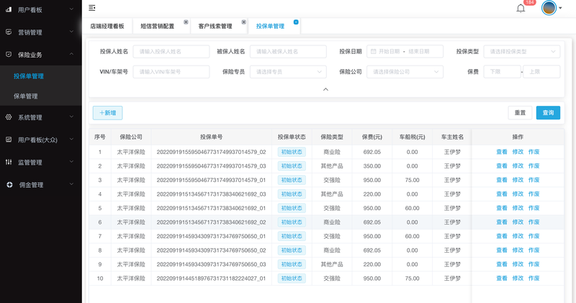Viewport: 576px width, 303px height.
Task: Expand the 监管管理 sidebar menu
Action: tap(71, 162)
